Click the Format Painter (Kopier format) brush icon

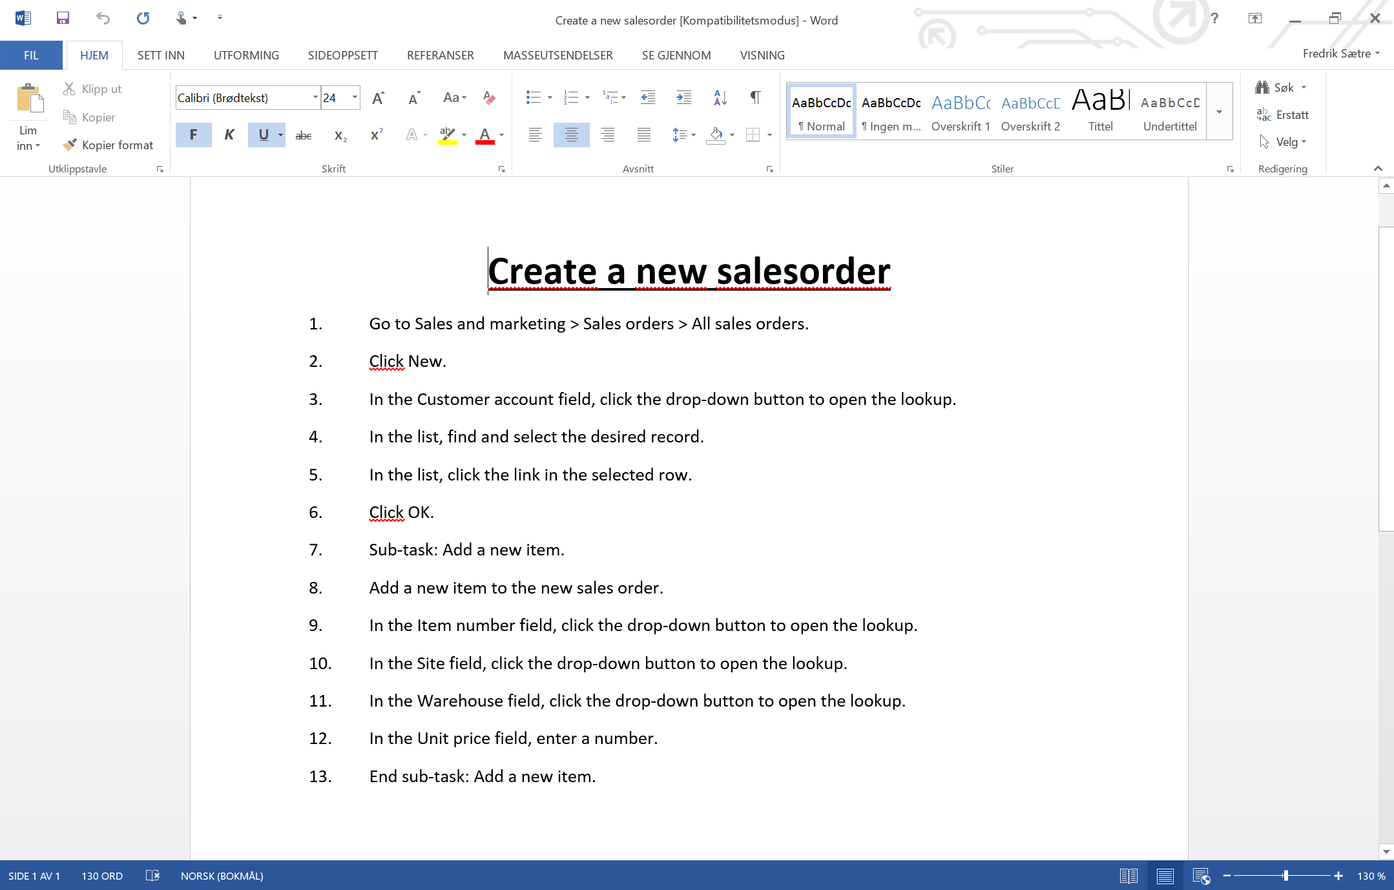click(70, 145)
